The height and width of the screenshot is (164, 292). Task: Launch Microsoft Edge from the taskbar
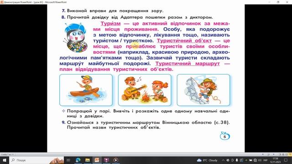click(x=78, y=160)
